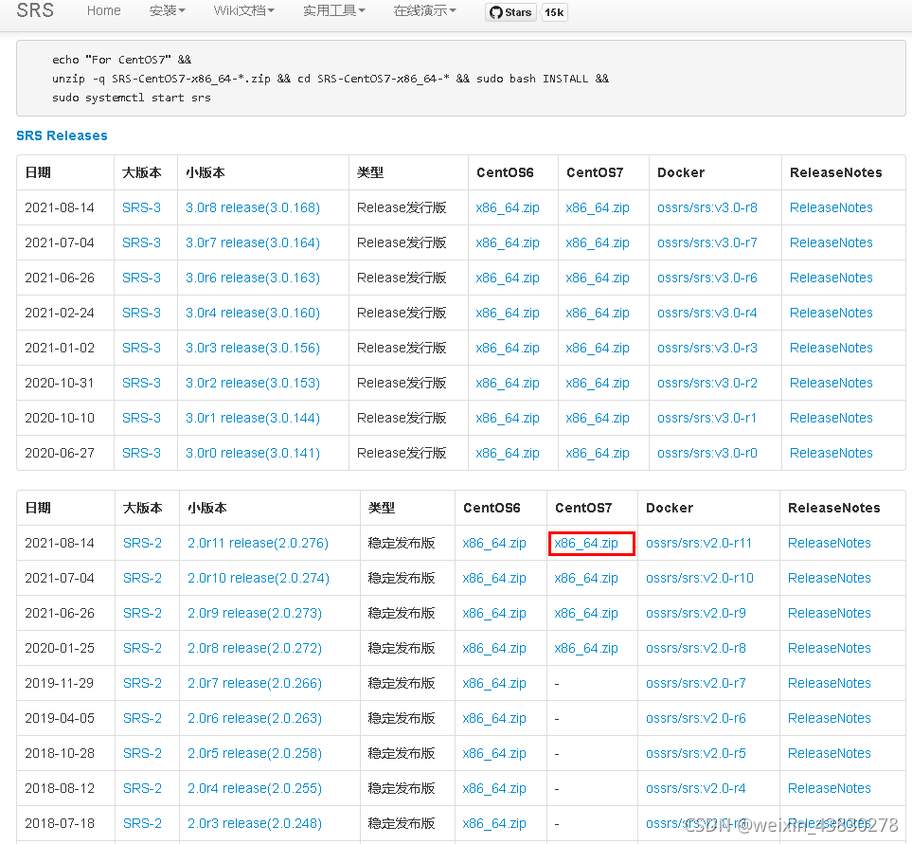Image resolution: width=912 pixels, height=844 pixels.
Task: Open 2.0r6 release(2.0.263) link
Action: [x=254, y=718]
